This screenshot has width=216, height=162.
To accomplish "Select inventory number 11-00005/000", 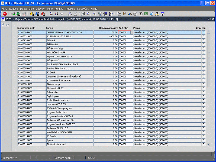I will (32, 32).
